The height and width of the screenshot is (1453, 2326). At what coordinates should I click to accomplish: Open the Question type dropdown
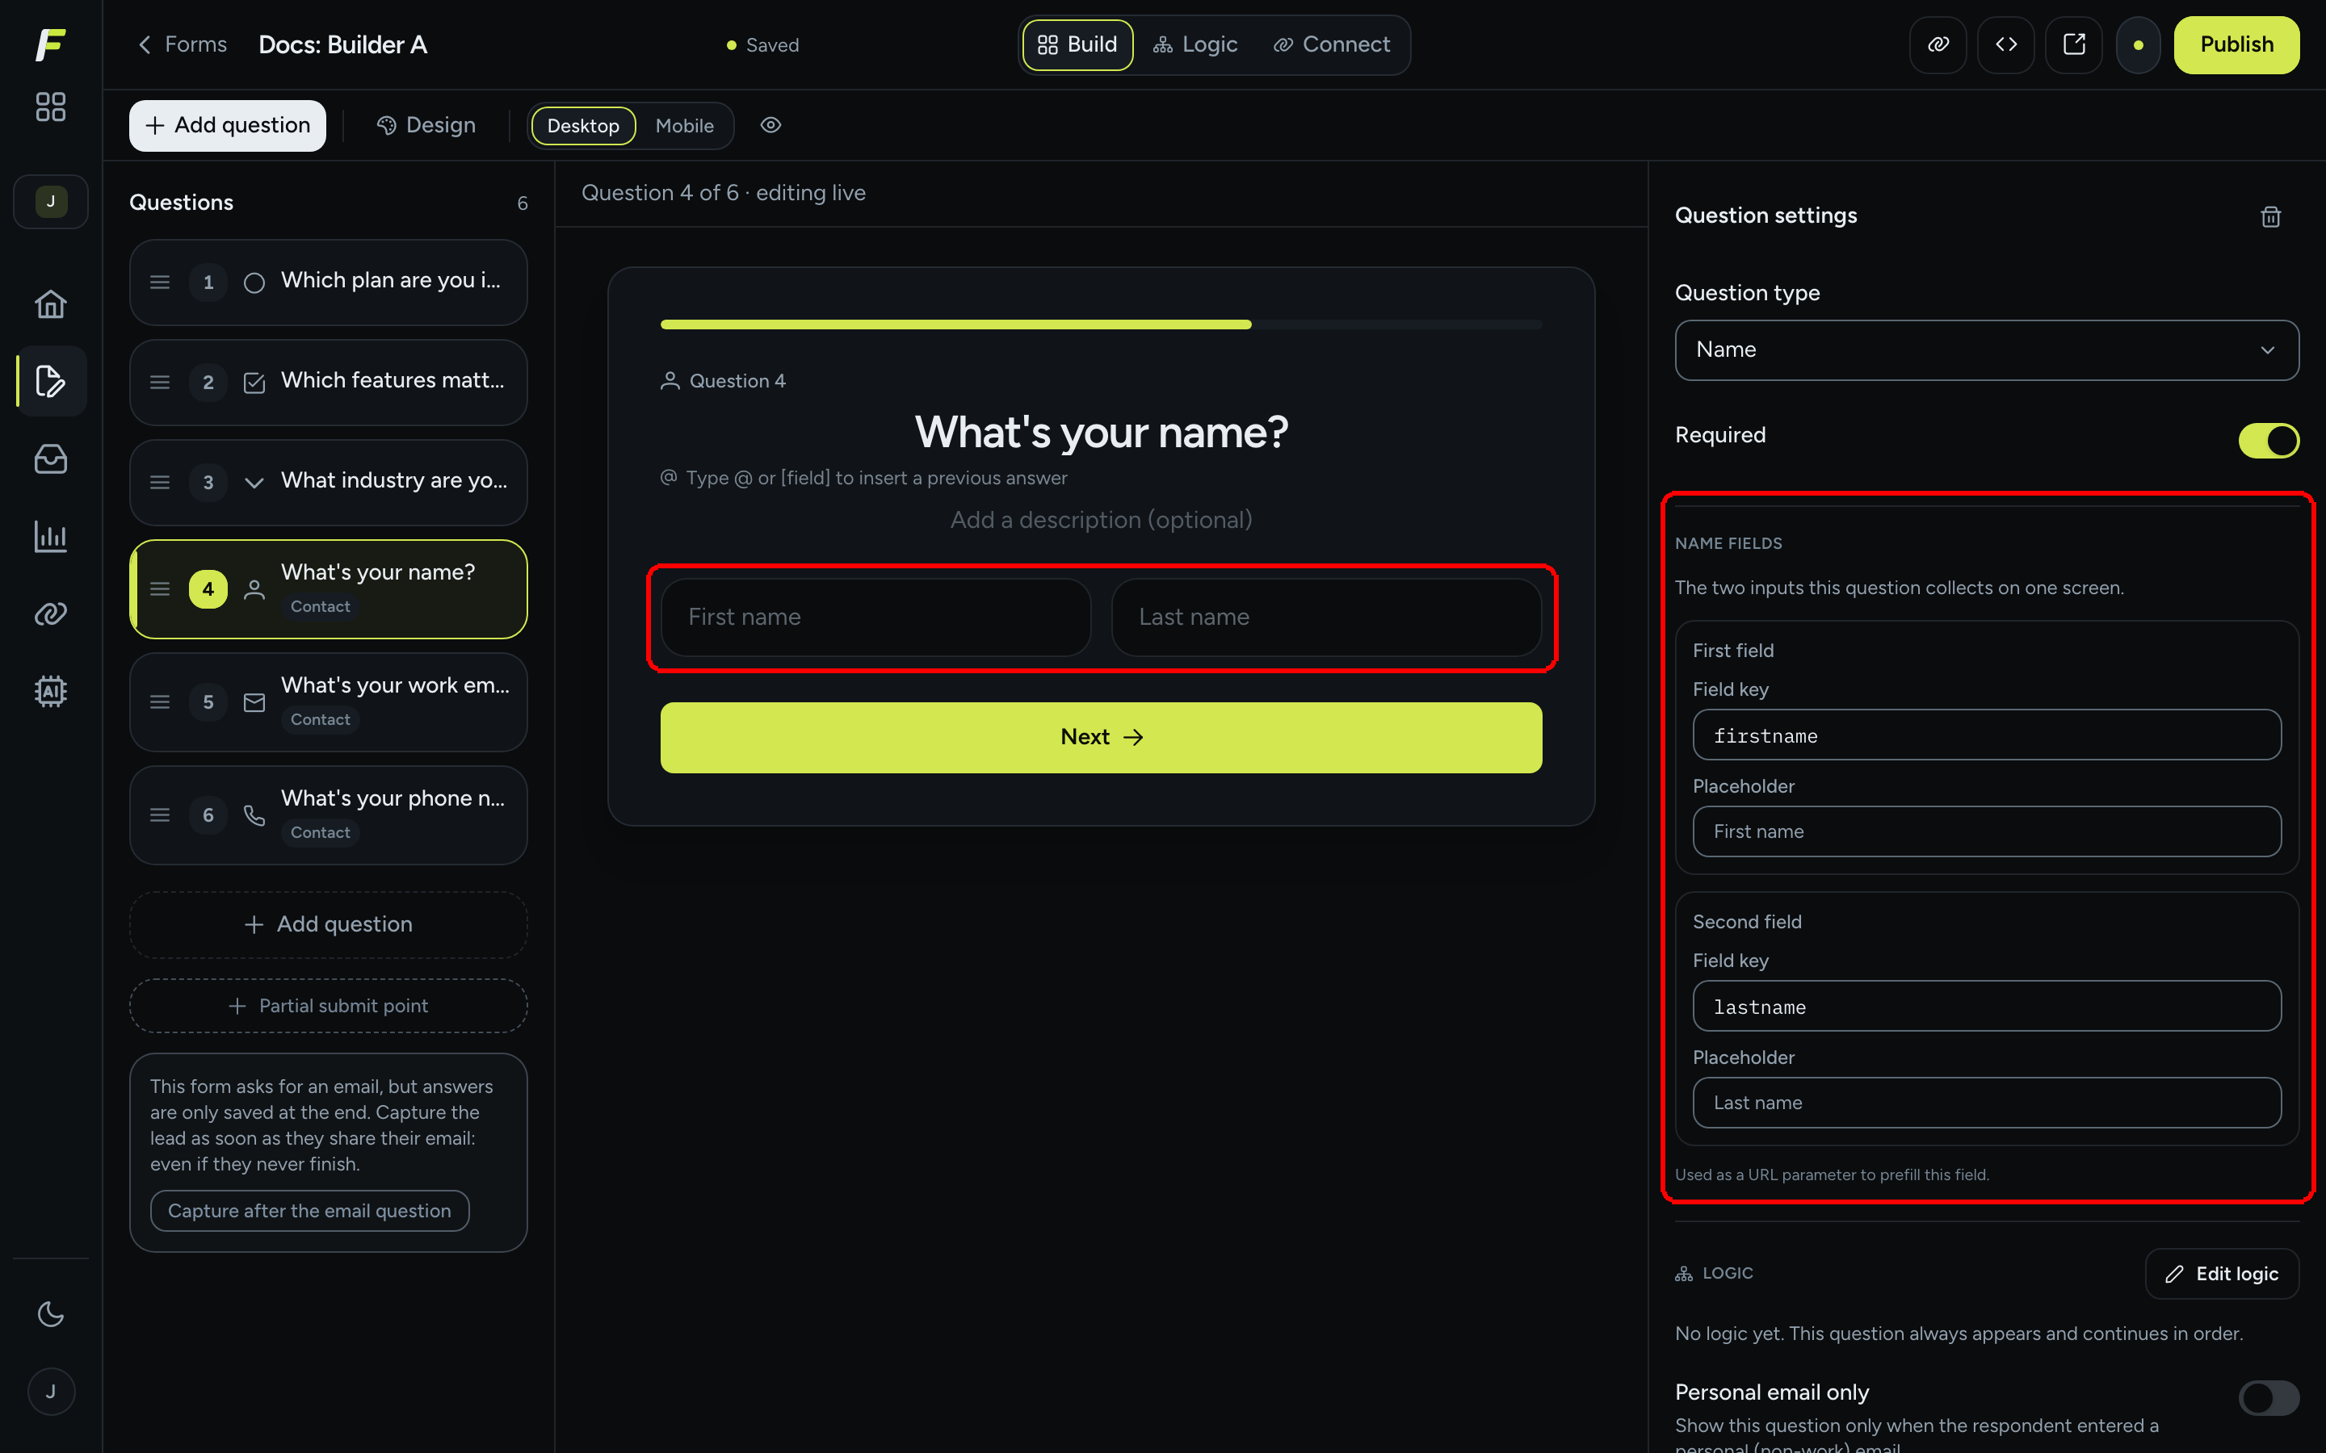click(1987, 350)
